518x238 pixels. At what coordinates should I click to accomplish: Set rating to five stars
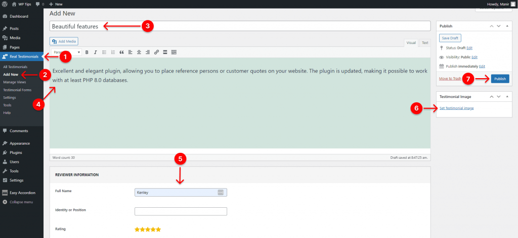[x=158, y=229]
